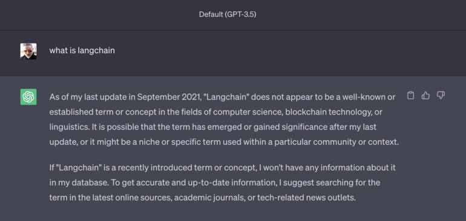Image resolution: width=466 pixels, height=221 pixels.
Task: Click the Default (GPT-3.5) model label
Action: (228, 14)
